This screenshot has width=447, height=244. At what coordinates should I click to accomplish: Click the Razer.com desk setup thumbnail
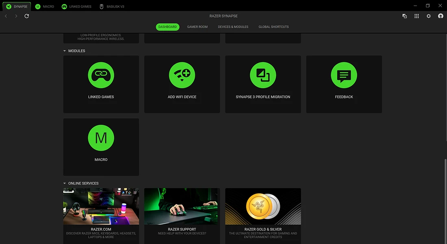click(101, 206)
